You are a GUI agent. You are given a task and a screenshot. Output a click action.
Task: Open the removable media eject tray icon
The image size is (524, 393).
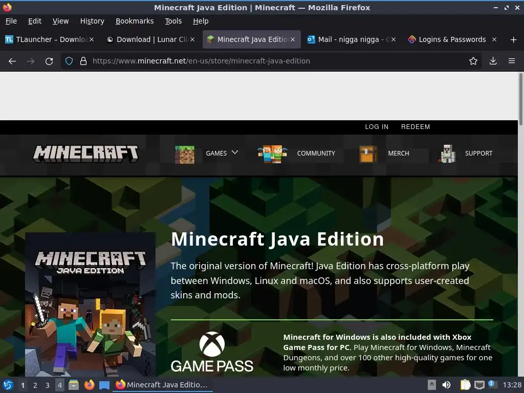(432, 385)
